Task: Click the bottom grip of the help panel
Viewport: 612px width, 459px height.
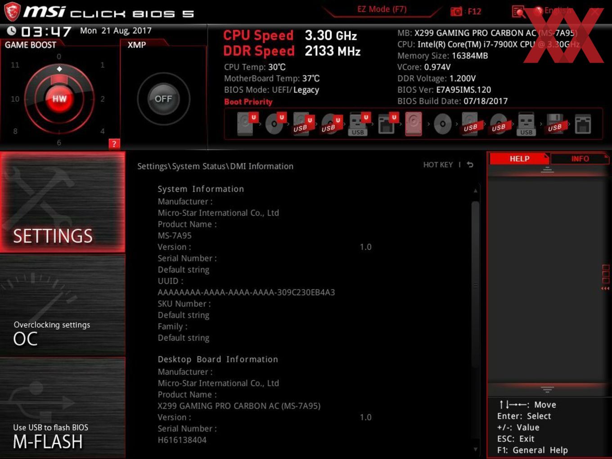Action: point(547,389)
